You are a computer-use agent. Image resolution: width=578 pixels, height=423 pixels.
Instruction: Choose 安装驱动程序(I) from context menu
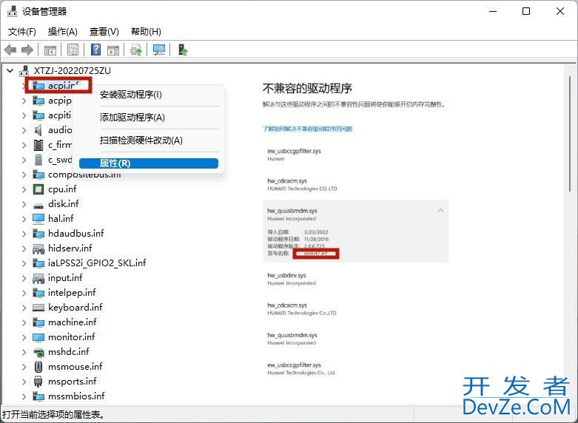click(130, 95)
